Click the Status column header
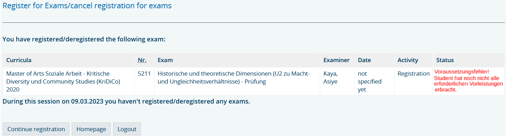The image size is (506, 136). point(445,60)
